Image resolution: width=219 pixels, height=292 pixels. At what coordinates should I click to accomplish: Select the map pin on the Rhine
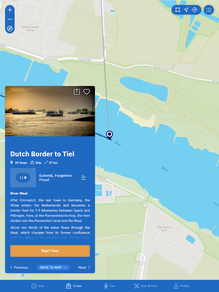click(109, 135)
